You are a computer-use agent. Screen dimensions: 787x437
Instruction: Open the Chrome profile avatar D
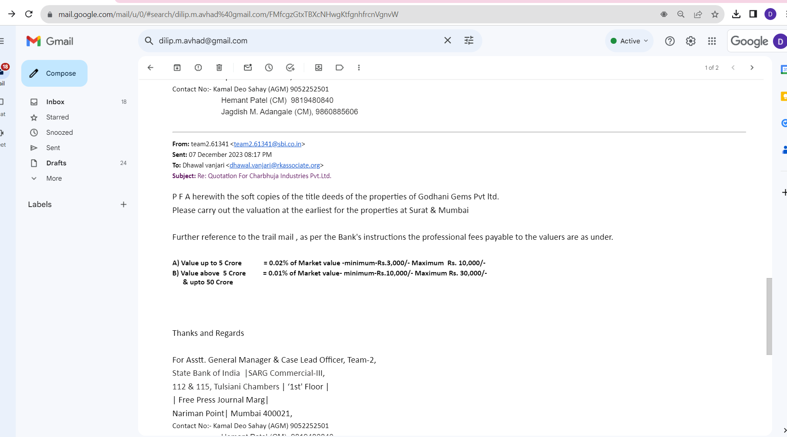click(x=770, y=14)
